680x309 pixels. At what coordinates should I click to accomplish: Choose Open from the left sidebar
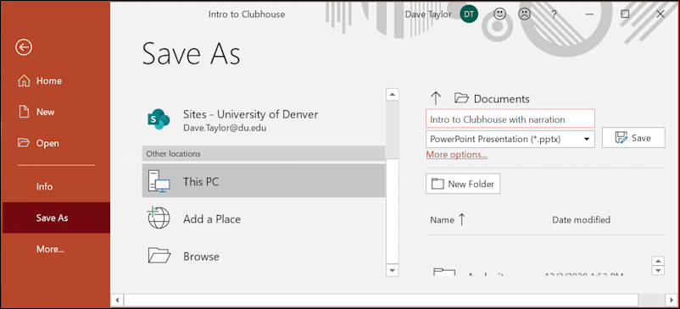tap(38, 143)
